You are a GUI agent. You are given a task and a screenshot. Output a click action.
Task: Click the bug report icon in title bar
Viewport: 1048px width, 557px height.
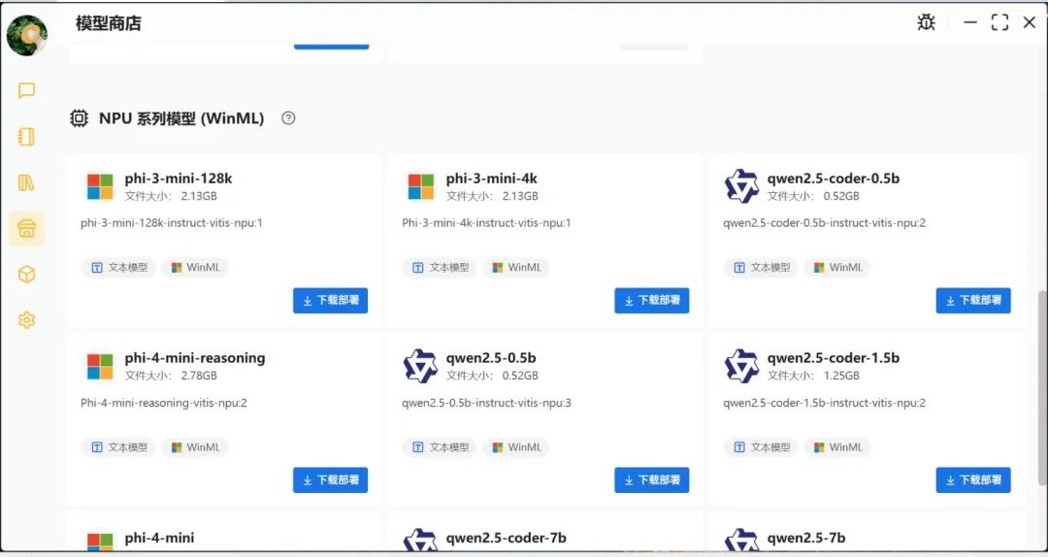[926, 22]
